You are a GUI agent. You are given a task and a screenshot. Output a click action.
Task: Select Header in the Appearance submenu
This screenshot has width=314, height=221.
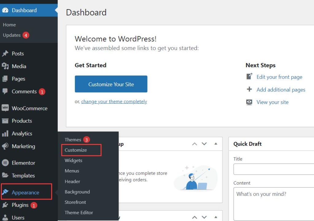pos(72,181)
